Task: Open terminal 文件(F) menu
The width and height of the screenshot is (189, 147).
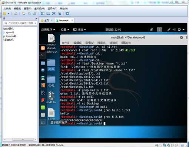Action: 66,43
